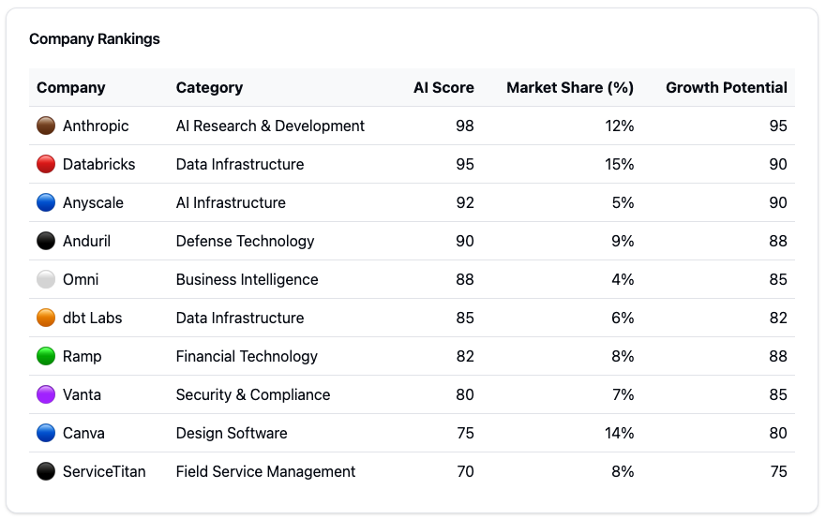Click the purple Vanta logo circle
Screen dimensions: 826x519
tap(46, 394)
